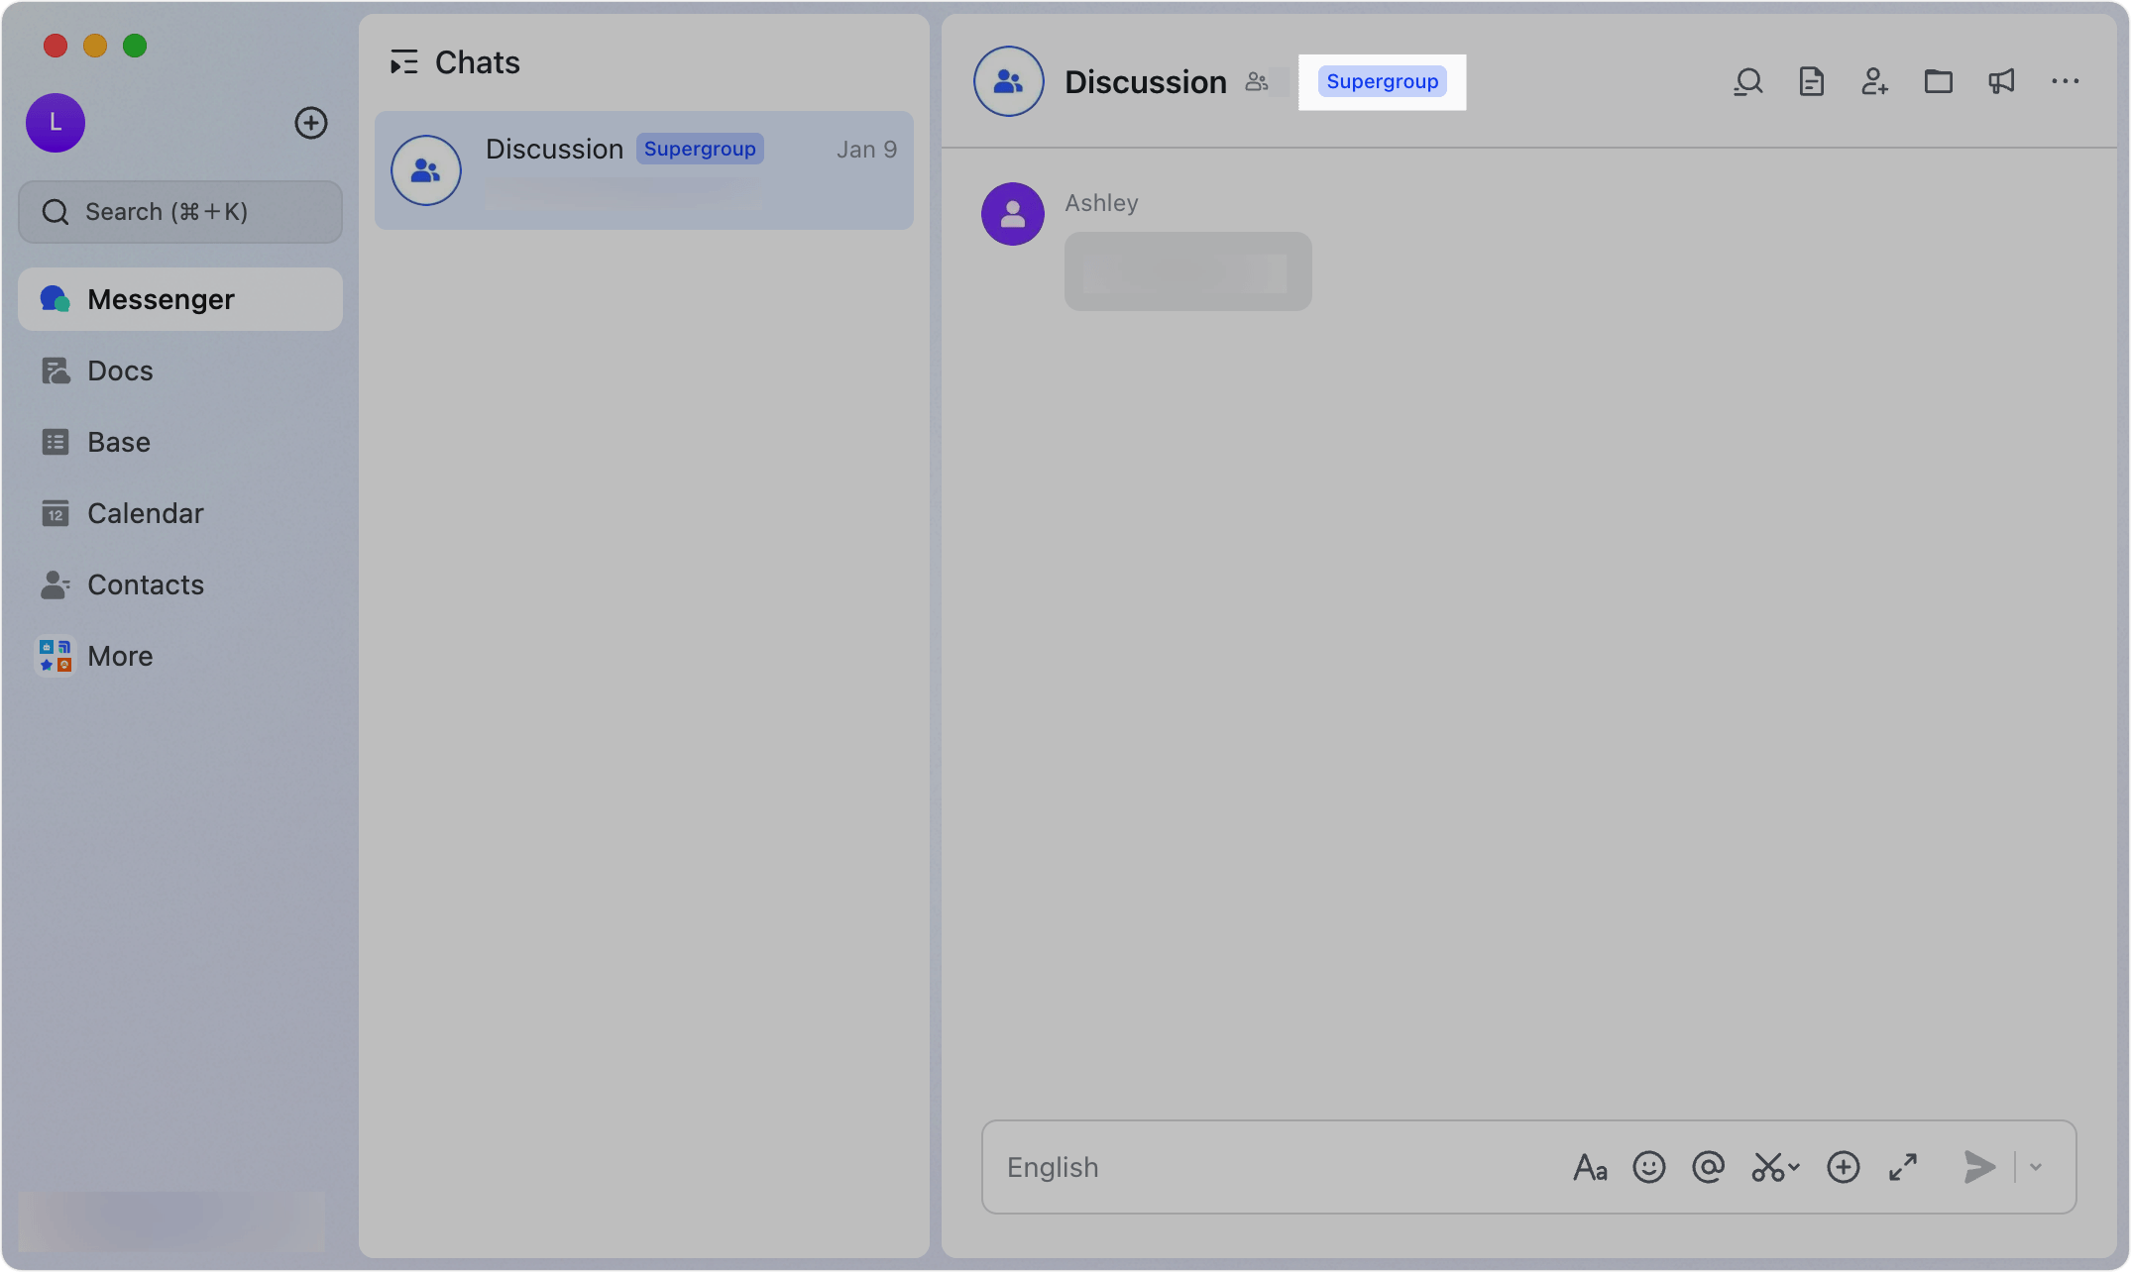This screenshot has width=2131, height=1272.
Task: Select the Docs section in the sidebar
Action: 119,370
